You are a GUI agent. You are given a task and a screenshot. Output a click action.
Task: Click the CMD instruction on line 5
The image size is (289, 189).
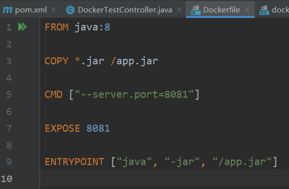point(53,95)
